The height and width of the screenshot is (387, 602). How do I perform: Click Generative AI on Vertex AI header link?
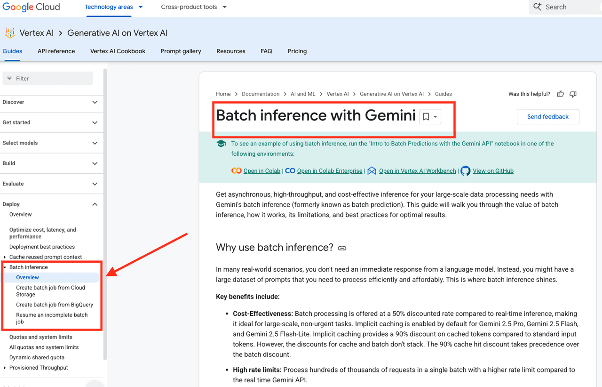click(x=117, y=33)
